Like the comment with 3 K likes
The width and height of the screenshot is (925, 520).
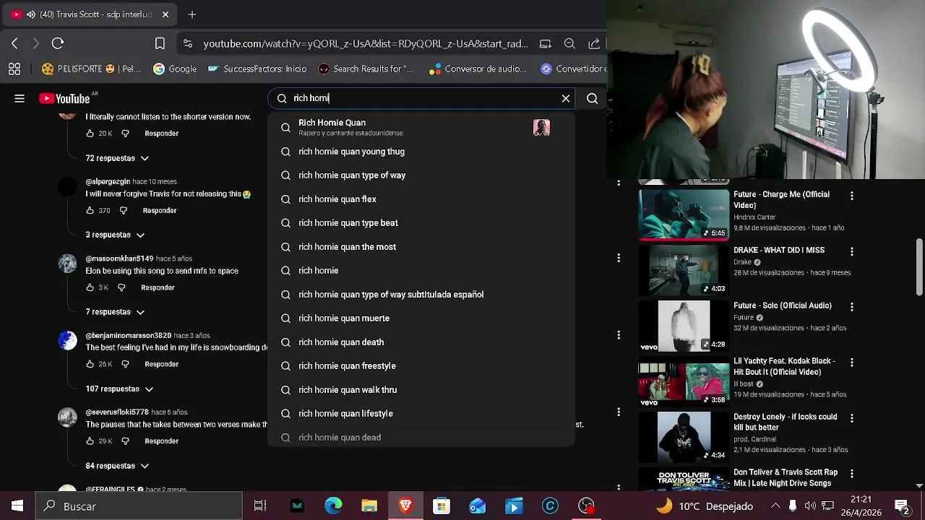(x=90, y=287)
